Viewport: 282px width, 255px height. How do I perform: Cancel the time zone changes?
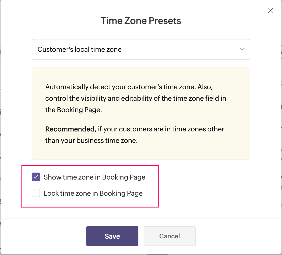[169, 236]
